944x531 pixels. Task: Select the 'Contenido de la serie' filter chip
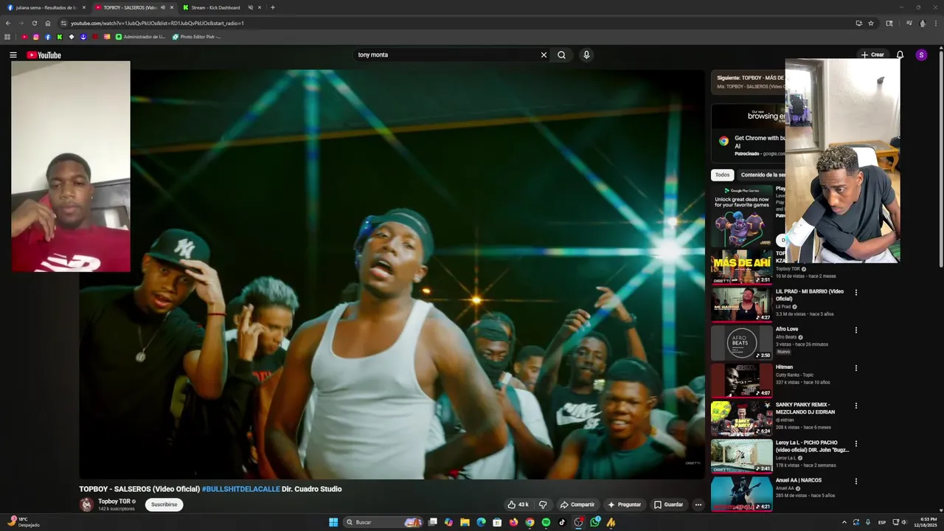click(763, 175)
